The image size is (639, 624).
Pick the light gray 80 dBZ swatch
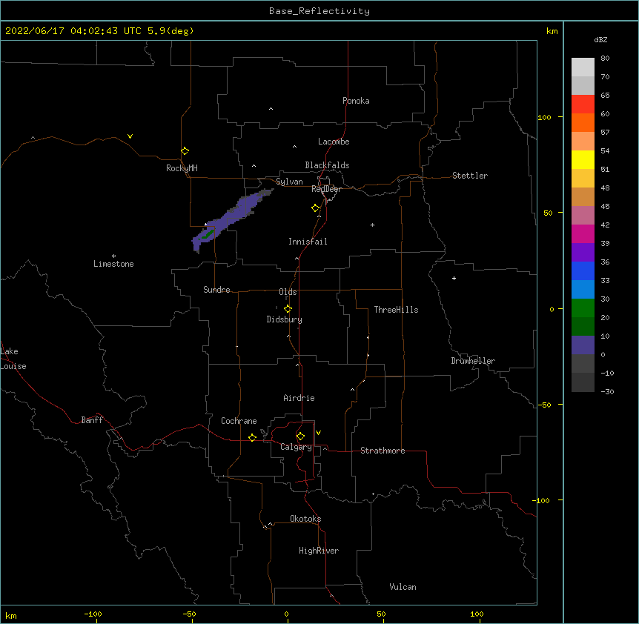click(583, 67)
